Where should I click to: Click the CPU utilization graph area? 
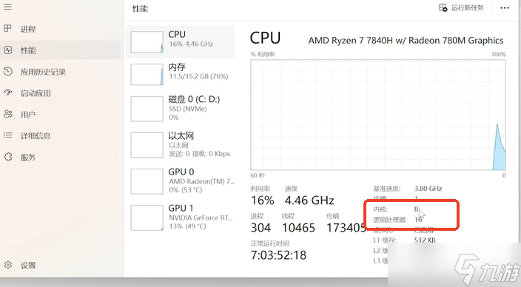(x=378, y=115)
